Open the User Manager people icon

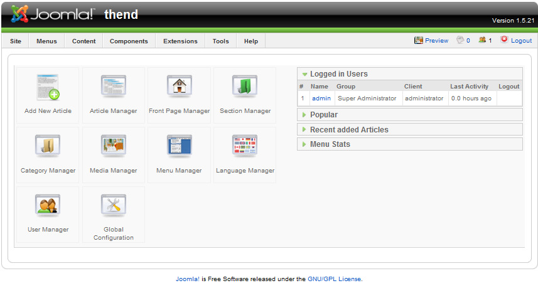coord(48,206)
